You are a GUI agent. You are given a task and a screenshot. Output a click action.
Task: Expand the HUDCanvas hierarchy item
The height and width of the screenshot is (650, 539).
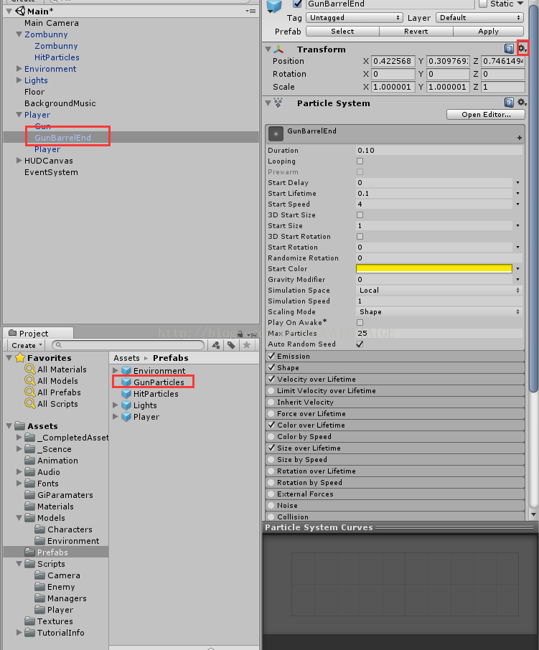pos(19,161)
